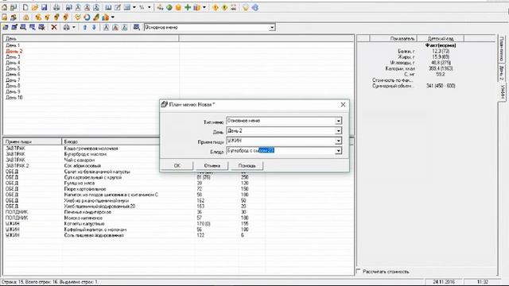Click the edit note icon after the book icon
This screenshot has height=286, width=509.
118,7
